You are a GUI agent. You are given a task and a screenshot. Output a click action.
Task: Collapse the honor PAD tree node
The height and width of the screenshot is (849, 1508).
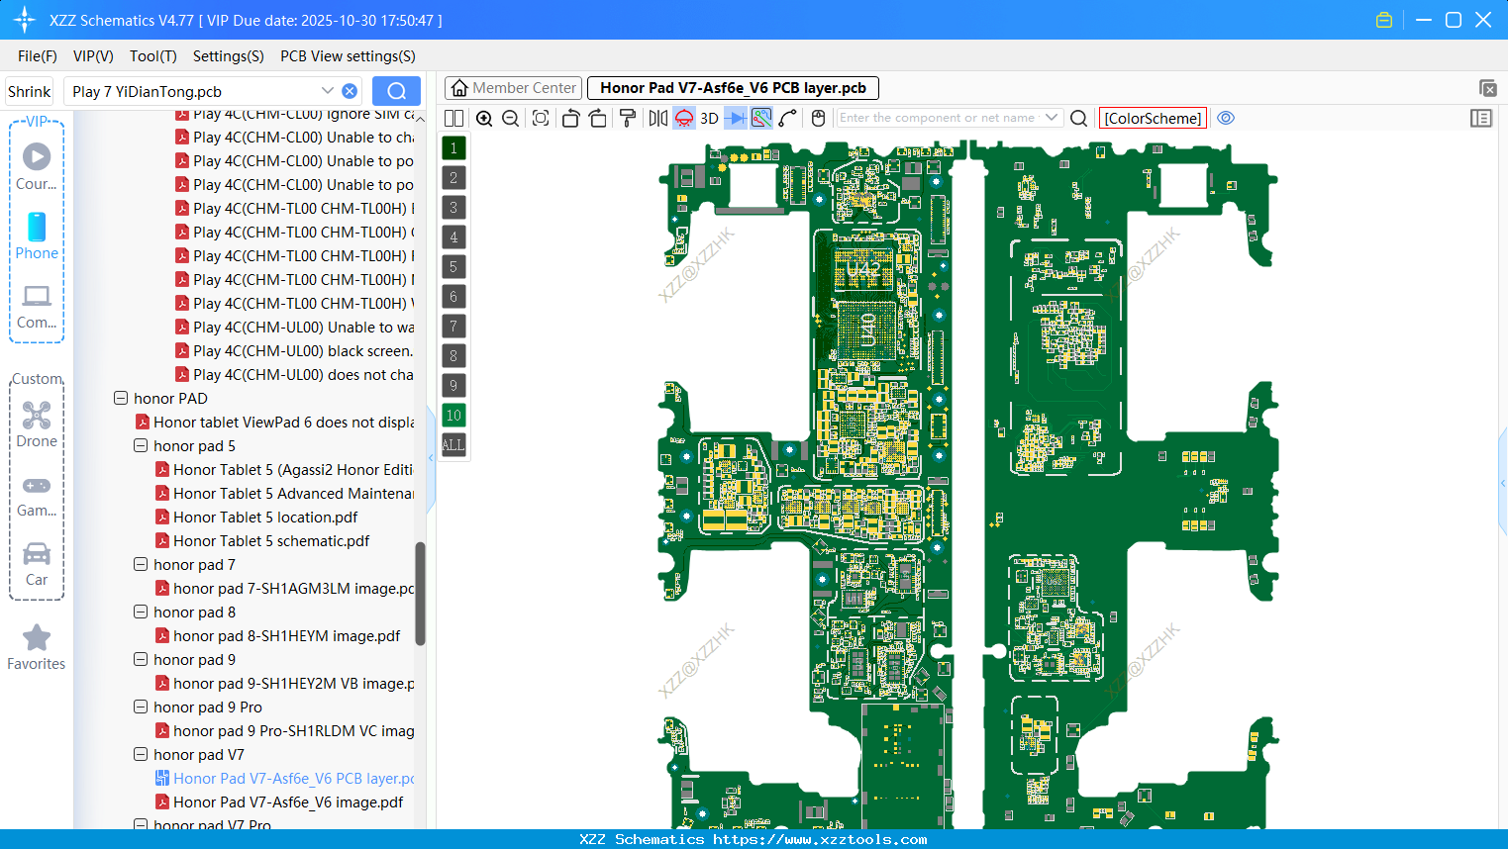click(121, 398)
